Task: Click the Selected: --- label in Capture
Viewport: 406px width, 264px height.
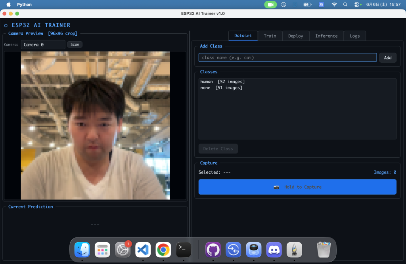Action: tap(214, 172)
